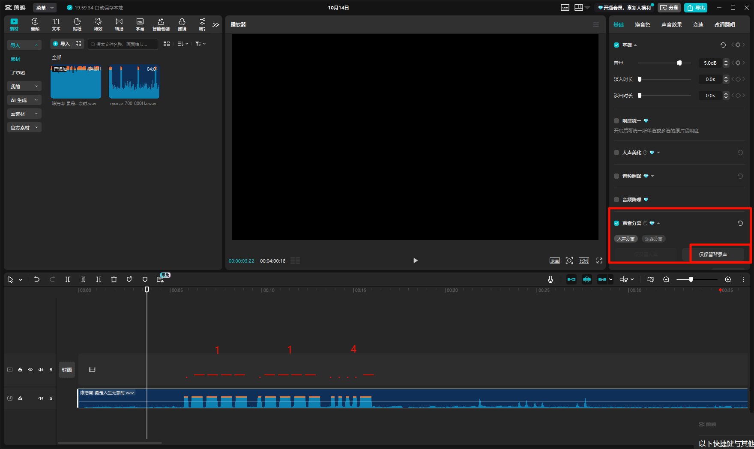Image resolution: width=754 pixels, height=449 pixels.
Task: Open the 贴纸 (stickers) panel
Action: click(x=77, y=24)
